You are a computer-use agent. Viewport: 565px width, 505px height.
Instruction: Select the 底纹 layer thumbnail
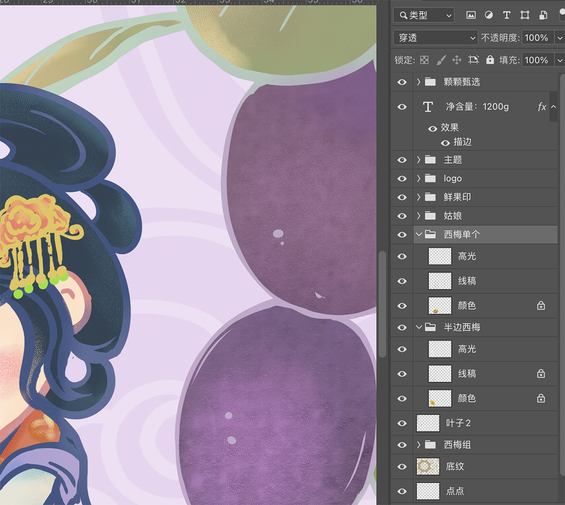click(x=428, y=467)
